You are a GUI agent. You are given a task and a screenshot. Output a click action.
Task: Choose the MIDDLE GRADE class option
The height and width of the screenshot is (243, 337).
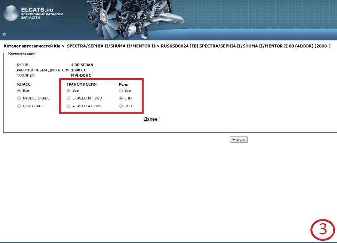[19, 98]
